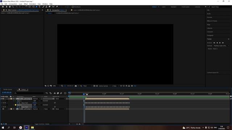The image size is (232, 130).
Task: Open the Layer menu
Action: tap(20, 4)
